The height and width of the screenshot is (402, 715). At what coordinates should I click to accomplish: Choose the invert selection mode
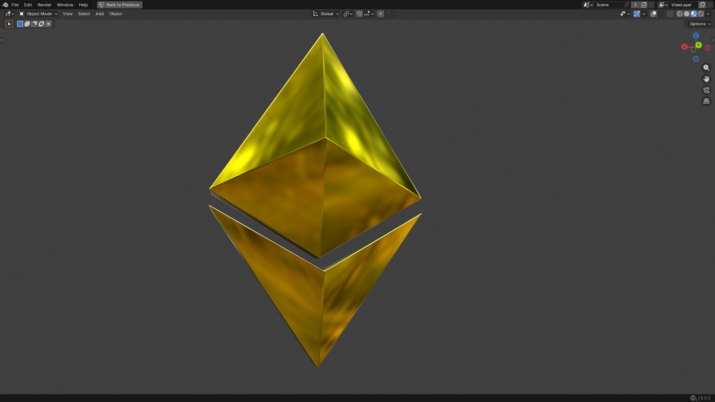[41, 24]
